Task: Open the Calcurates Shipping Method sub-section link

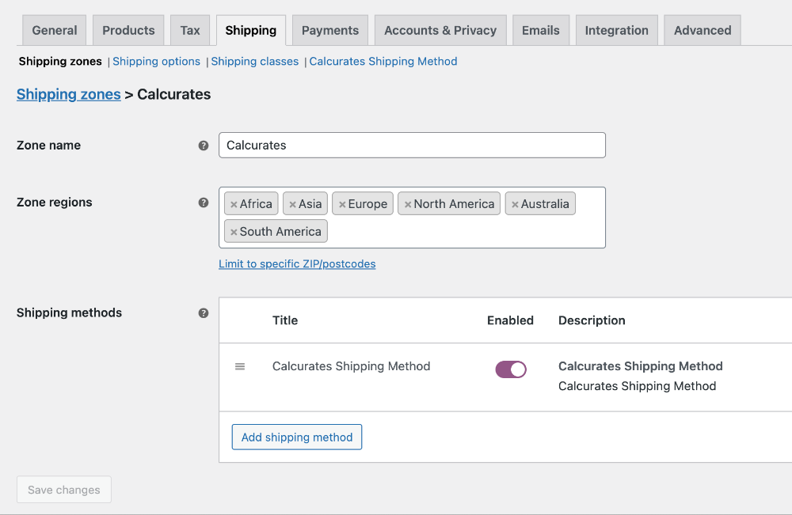Action: [x=383, y=62]
